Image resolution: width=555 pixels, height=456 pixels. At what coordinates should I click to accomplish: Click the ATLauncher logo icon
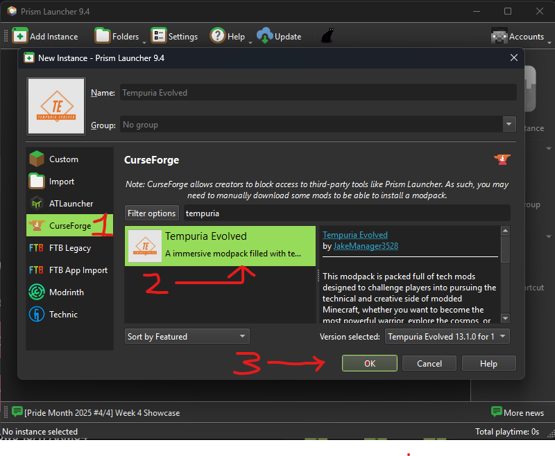click(37, 204)
